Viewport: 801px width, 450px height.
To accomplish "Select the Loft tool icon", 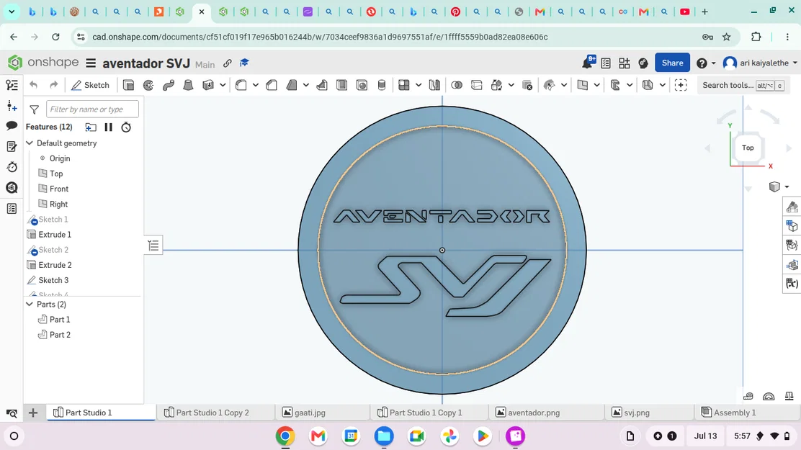I will coord(188,85).
